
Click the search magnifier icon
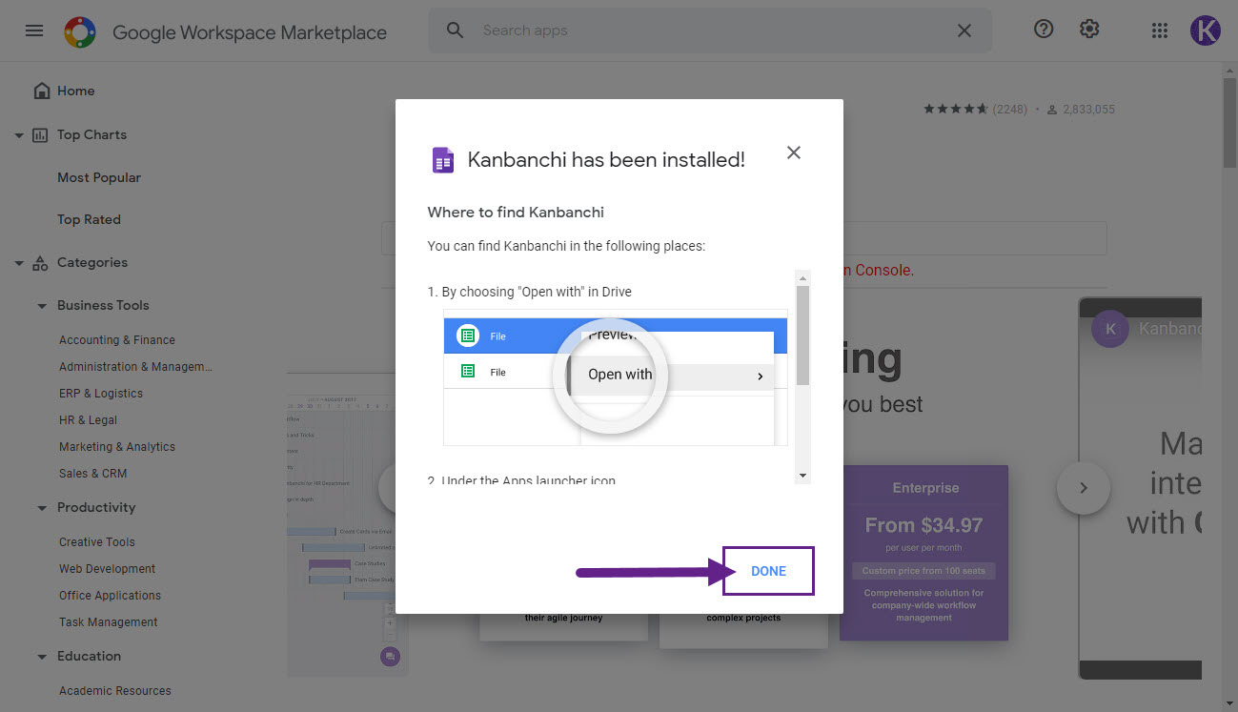coord(456,31)
